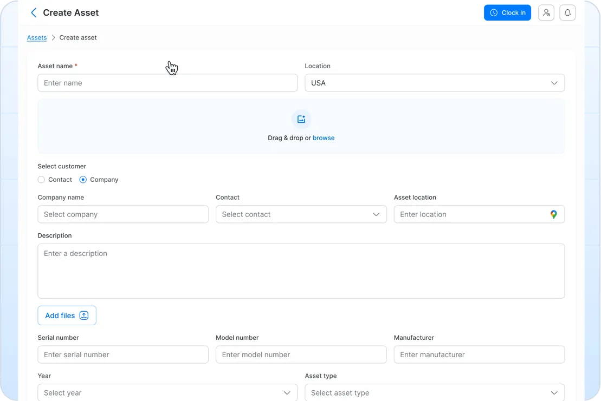This screenshot has height=401, width=601.
Task: Focus the Serial number field
Action: coord(123,354)
